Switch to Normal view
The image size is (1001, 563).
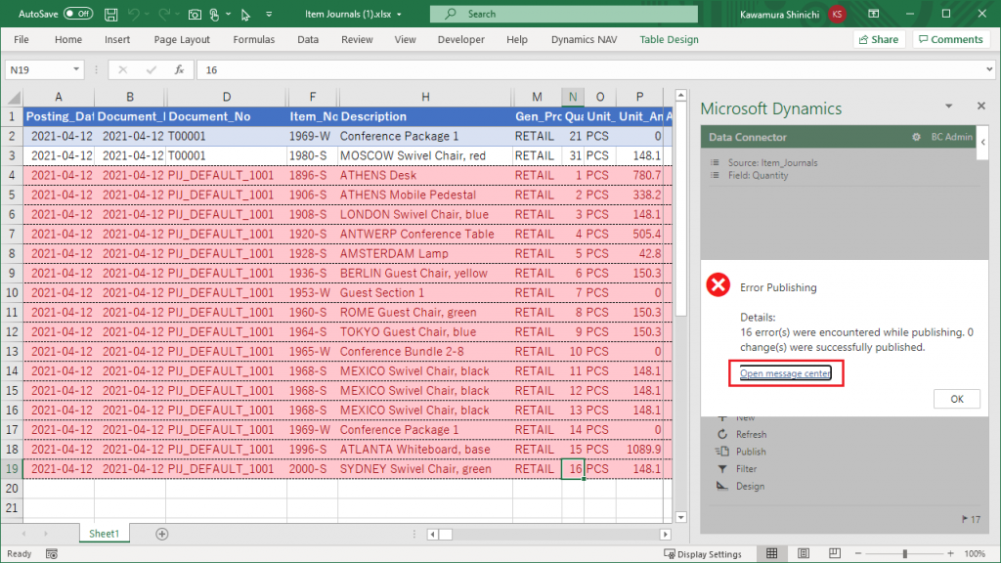[772, 553]
